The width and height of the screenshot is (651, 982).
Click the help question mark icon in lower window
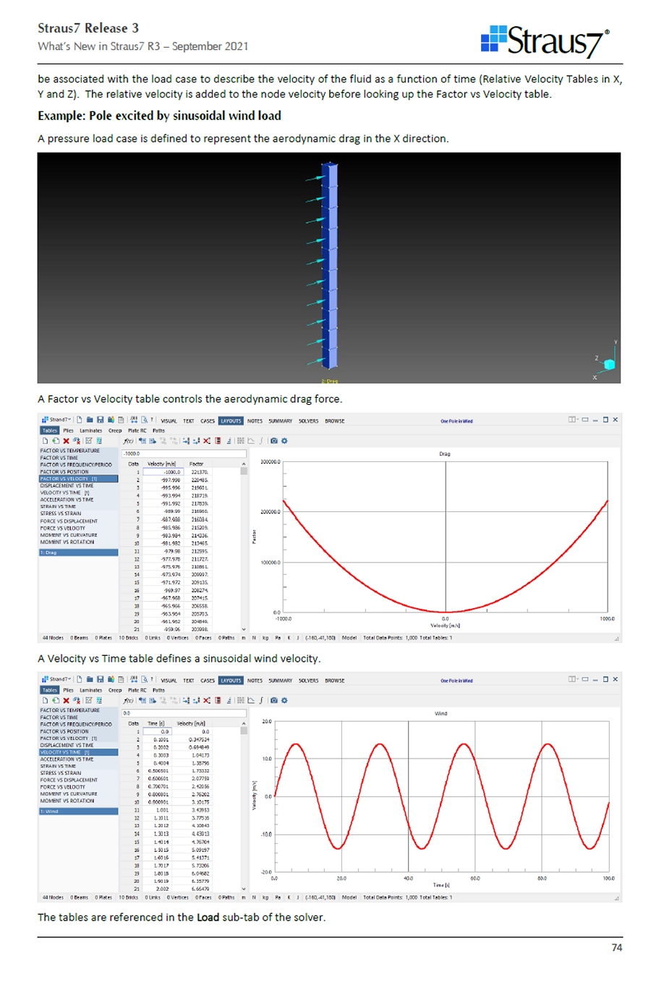click(152, 680)
